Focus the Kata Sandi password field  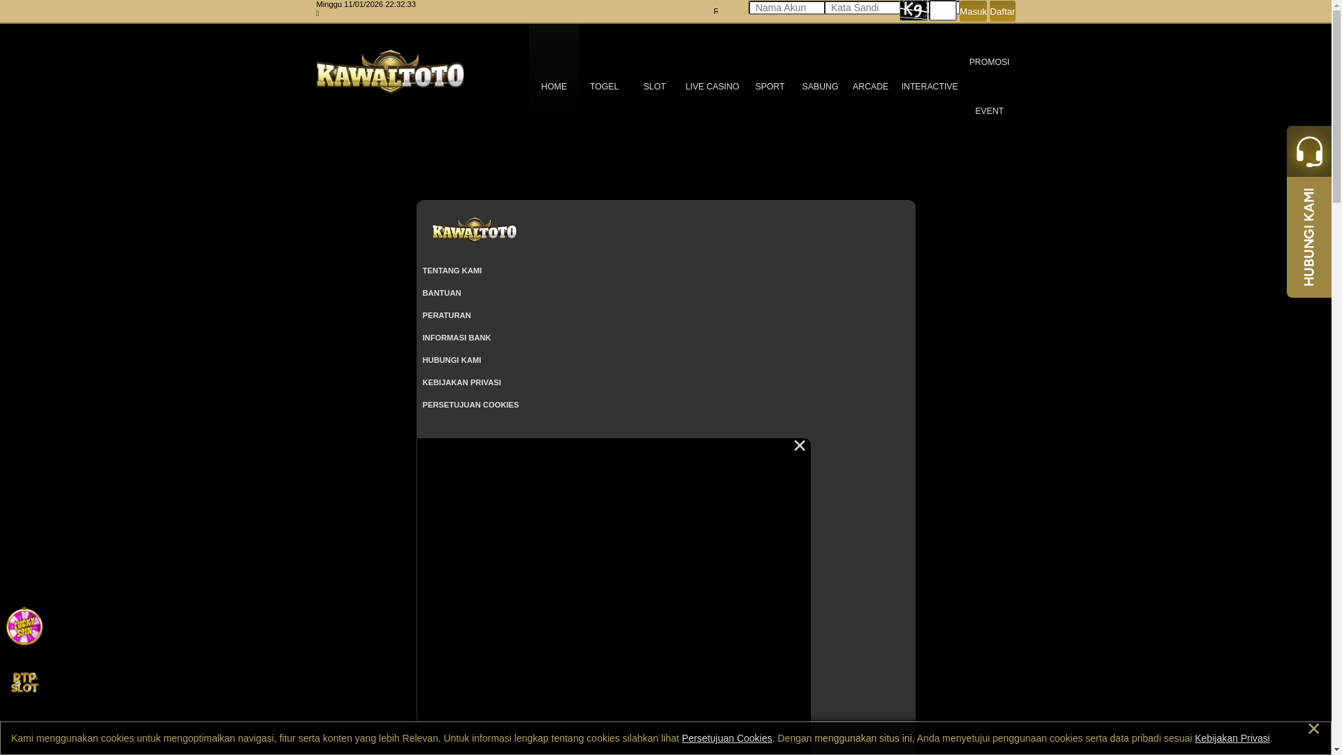pos(862,8)
